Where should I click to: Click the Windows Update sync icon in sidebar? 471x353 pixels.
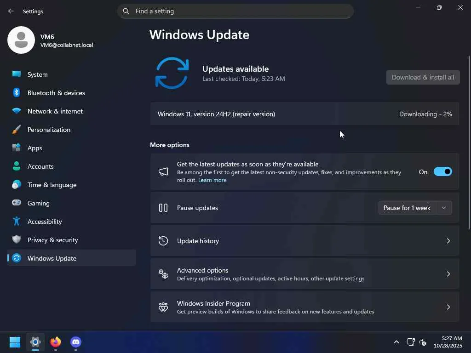(17, 258)
